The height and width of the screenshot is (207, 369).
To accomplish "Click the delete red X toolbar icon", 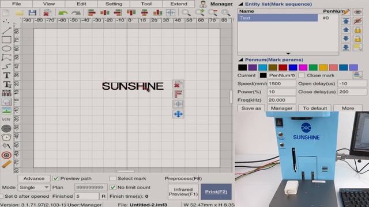I will pyautogui.click(x=47, y=13).
